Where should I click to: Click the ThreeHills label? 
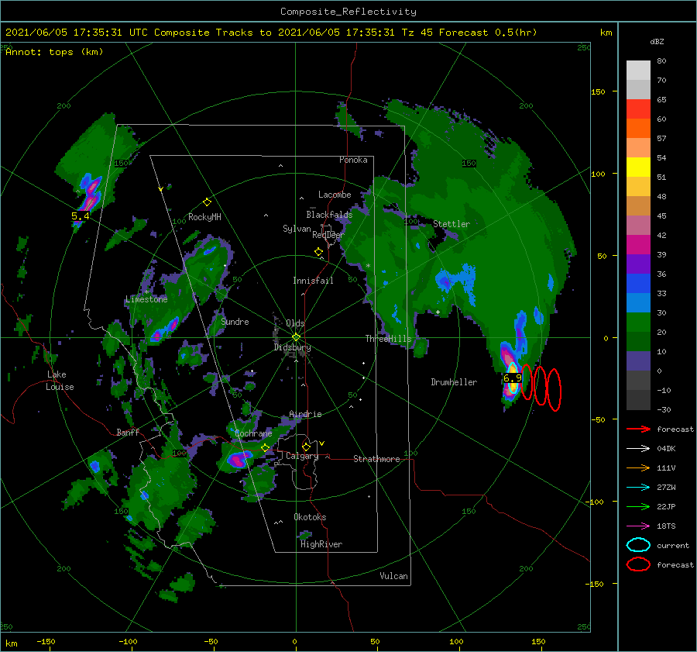click(x=389, y=339)
